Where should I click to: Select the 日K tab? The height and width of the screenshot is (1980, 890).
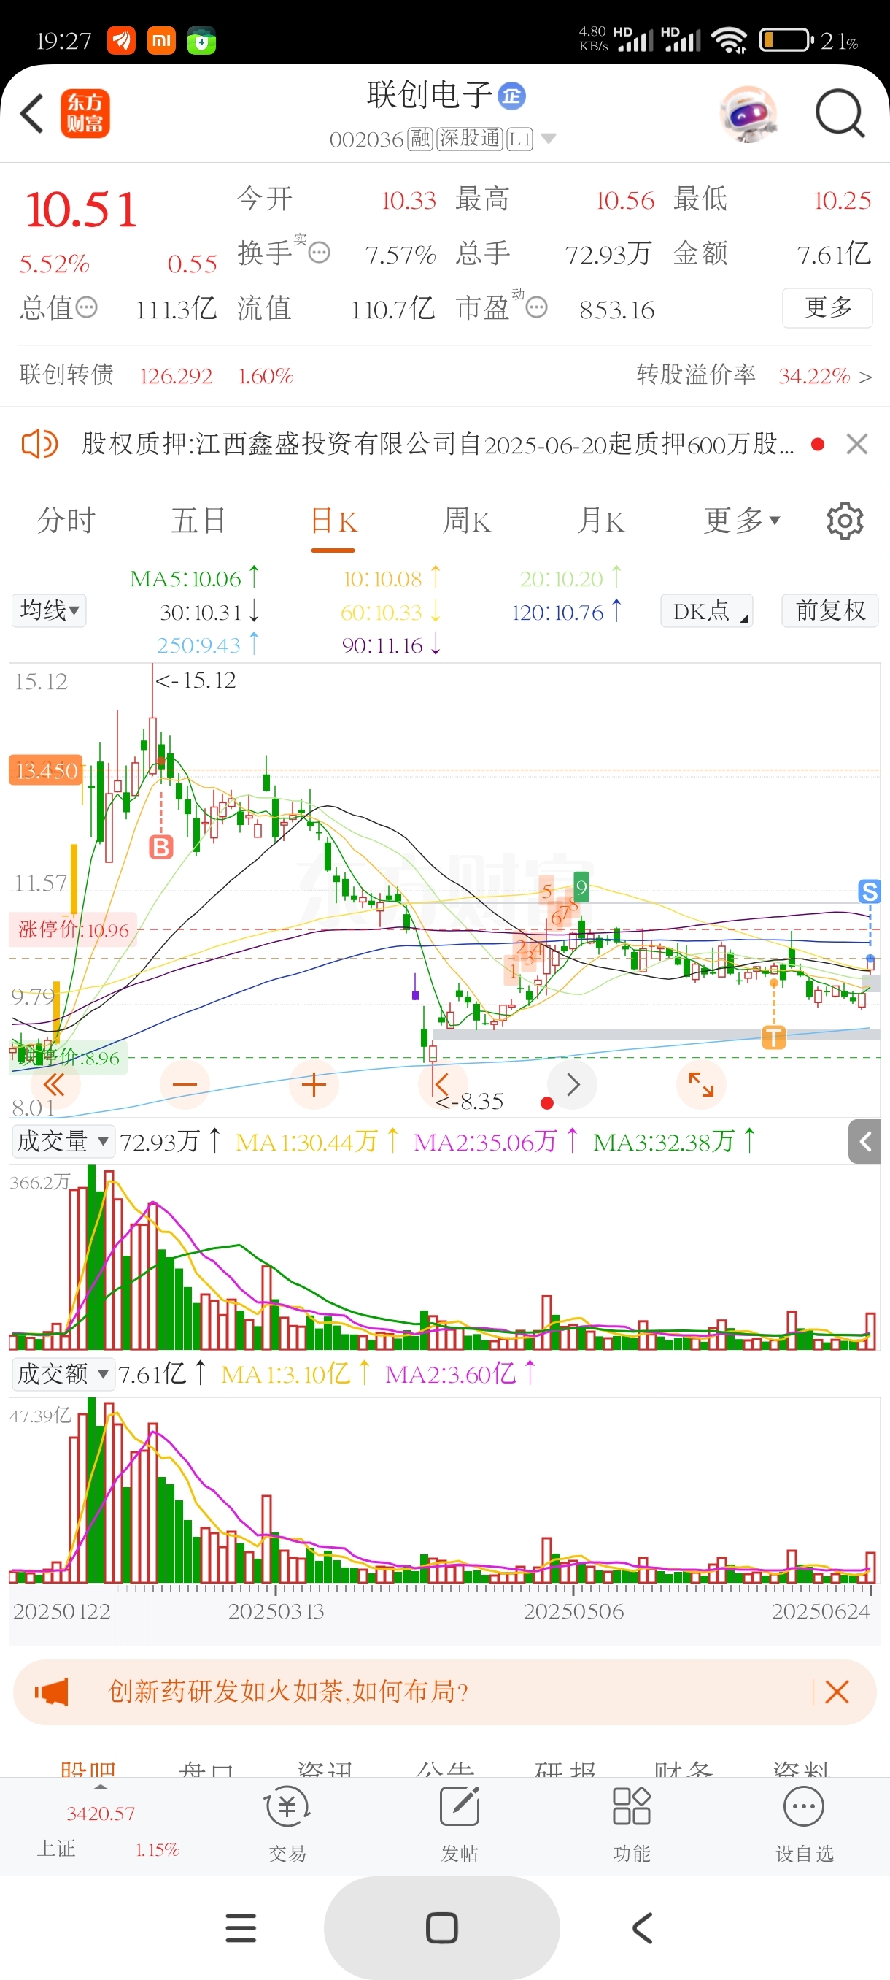333,521
